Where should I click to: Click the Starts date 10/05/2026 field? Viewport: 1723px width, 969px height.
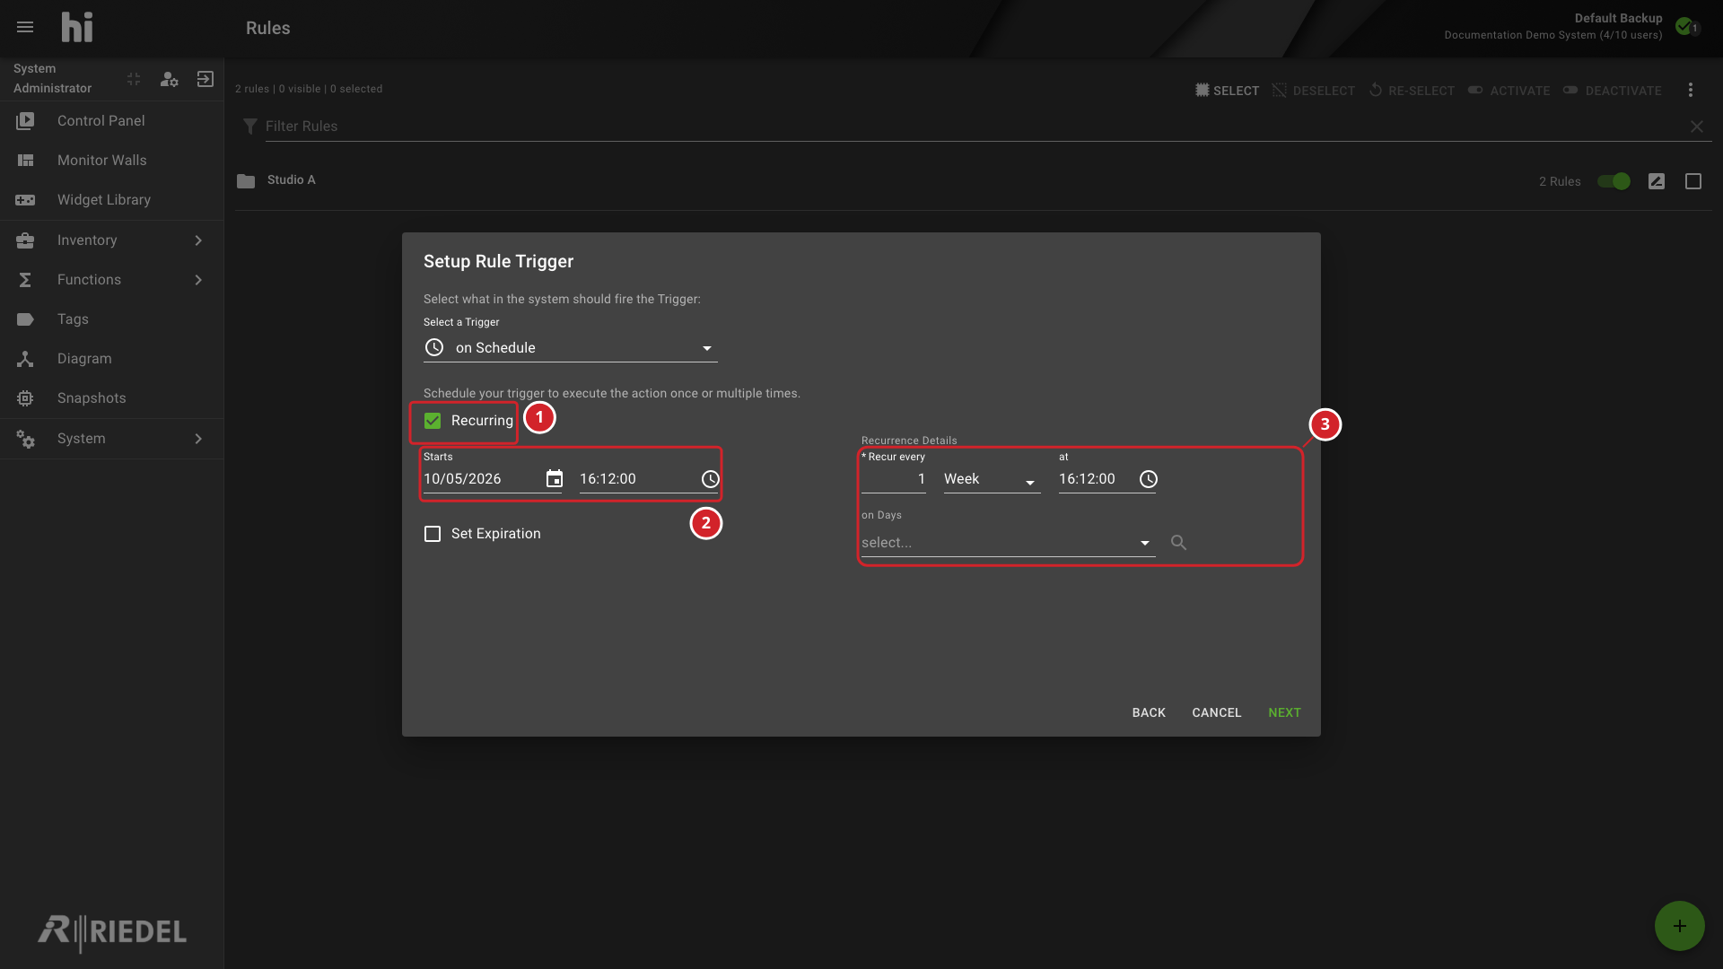click(x=481, y=479)
